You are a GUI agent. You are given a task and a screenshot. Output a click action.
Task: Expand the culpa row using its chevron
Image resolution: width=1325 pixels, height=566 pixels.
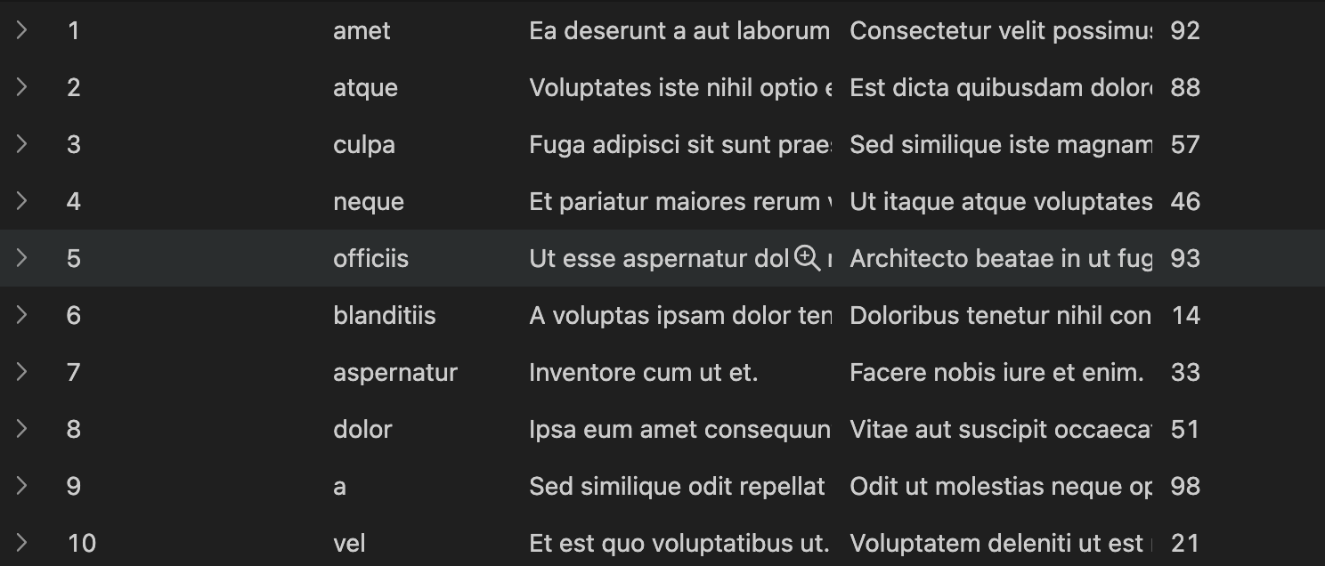coord(21,144)
